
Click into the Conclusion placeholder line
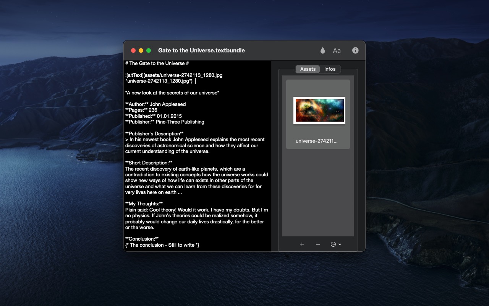pyautogui.click(x=162, y=245)
